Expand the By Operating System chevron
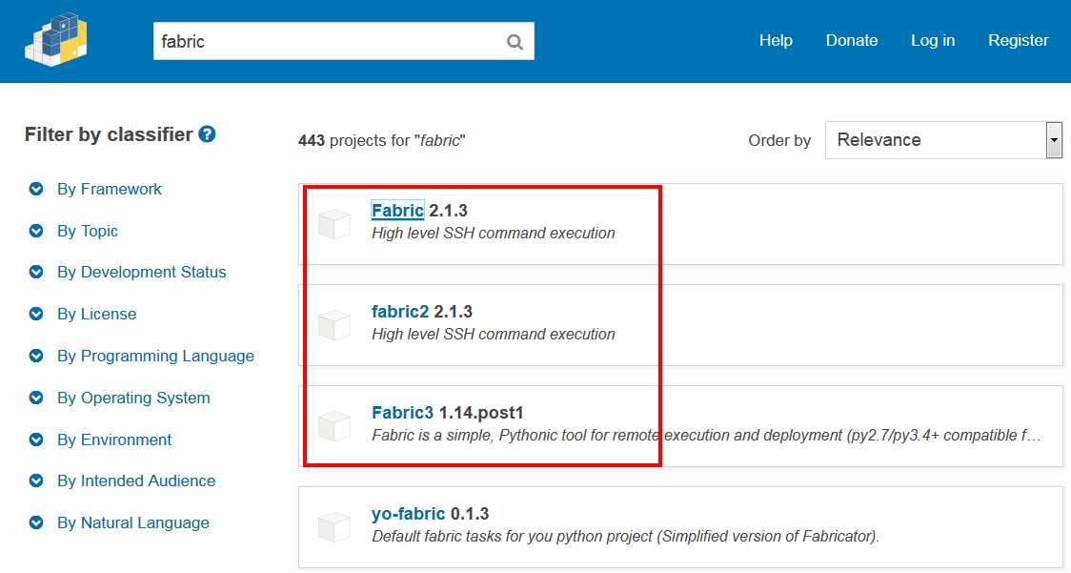 click(x=36, y=398)
